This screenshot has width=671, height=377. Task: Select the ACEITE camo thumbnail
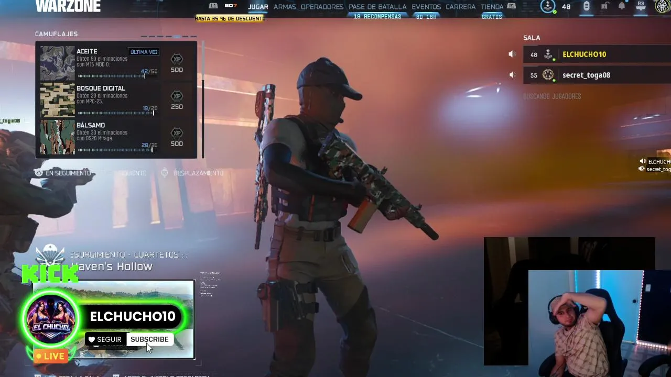point(58,63)
